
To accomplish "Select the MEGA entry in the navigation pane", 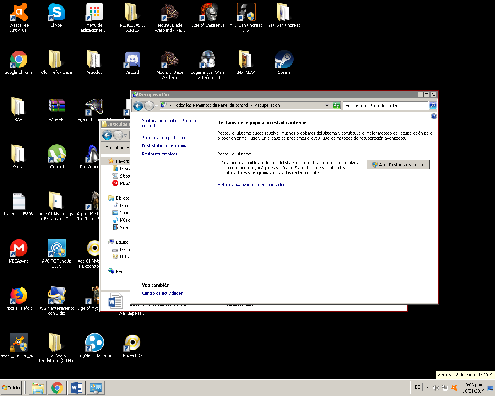I will point(121,183).
